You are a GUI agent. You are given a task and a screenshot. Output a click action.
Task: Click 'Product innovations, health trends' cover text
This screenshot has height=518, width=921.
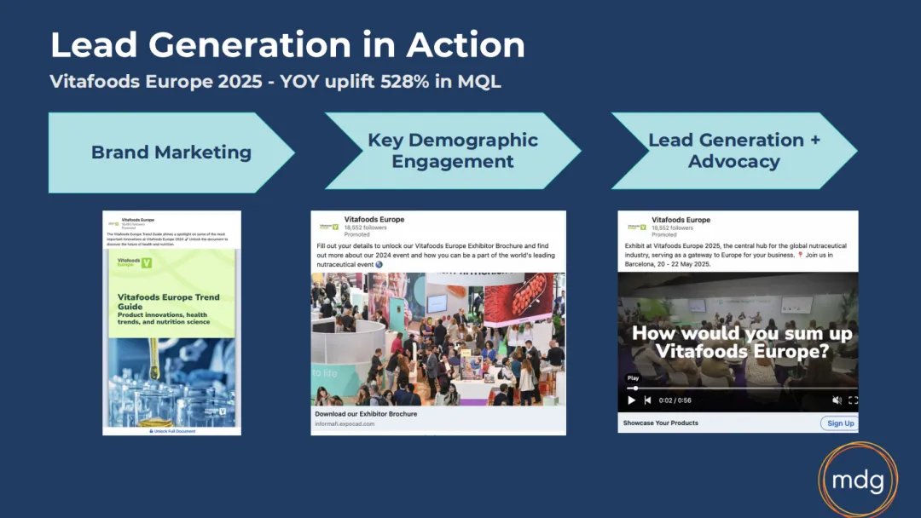164,318
